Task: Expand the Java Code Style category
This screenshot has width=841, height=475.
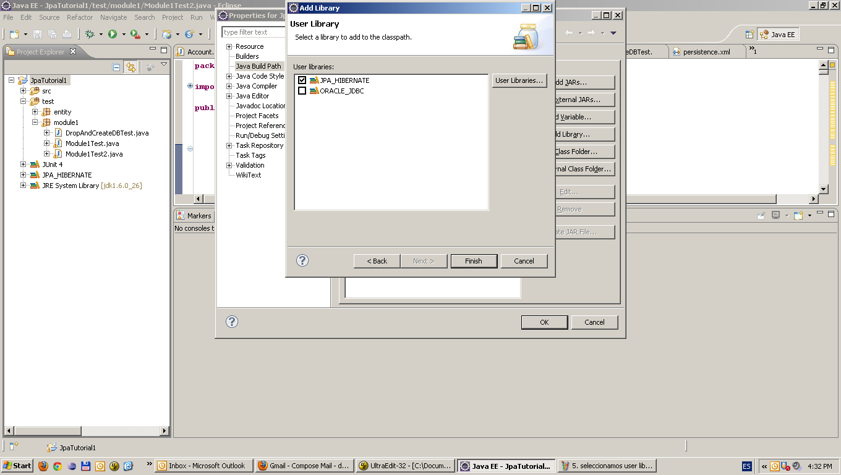Action: (x=229, y=75)
